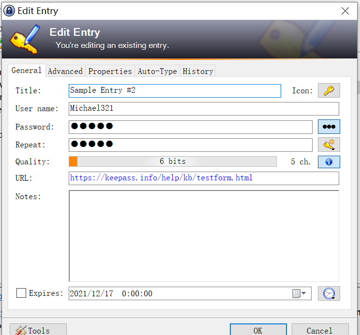Open the Auto-Type tab
Viewport: 360px width, 335px height.
point(157,72)
